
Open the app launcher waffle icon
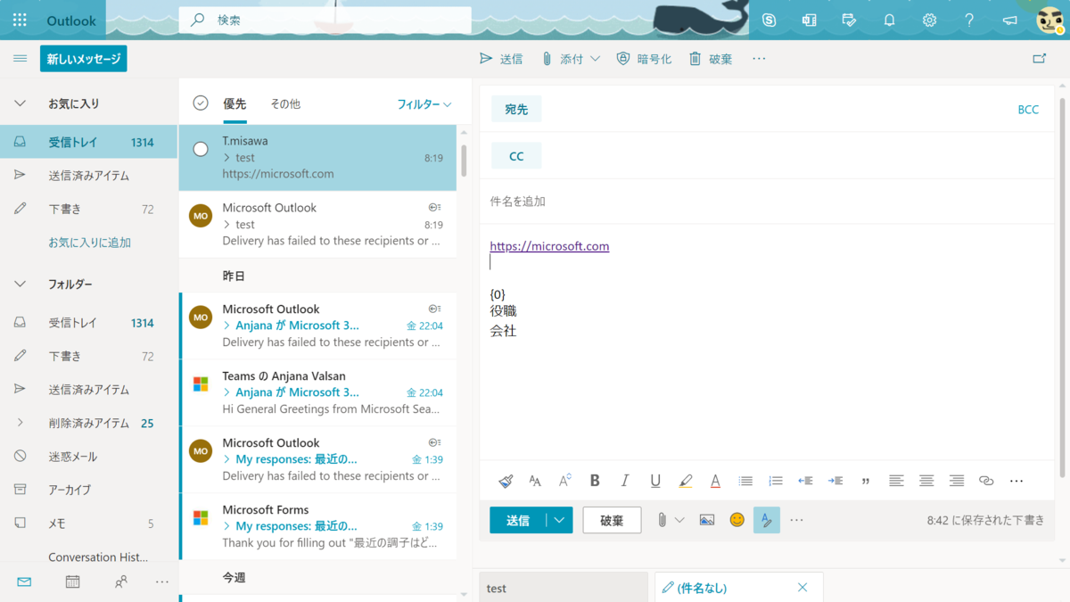[20, 20]
